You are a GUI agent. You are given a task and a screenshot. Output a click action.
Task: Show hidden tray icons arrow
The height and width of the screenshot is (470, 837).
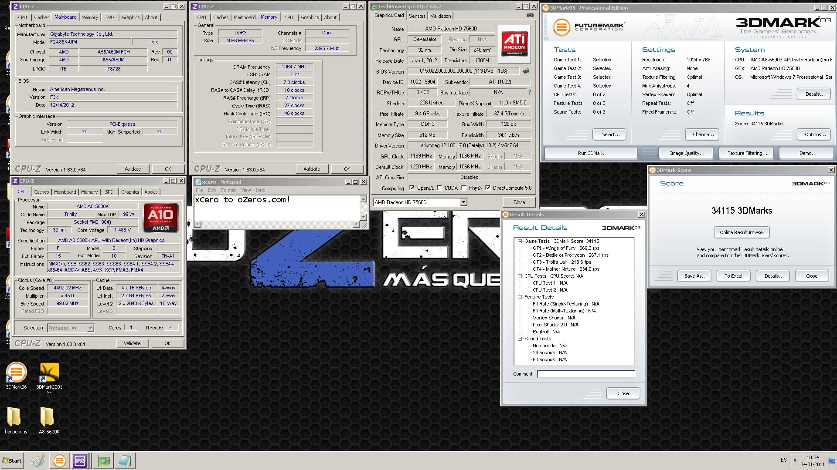click(795, 460)
